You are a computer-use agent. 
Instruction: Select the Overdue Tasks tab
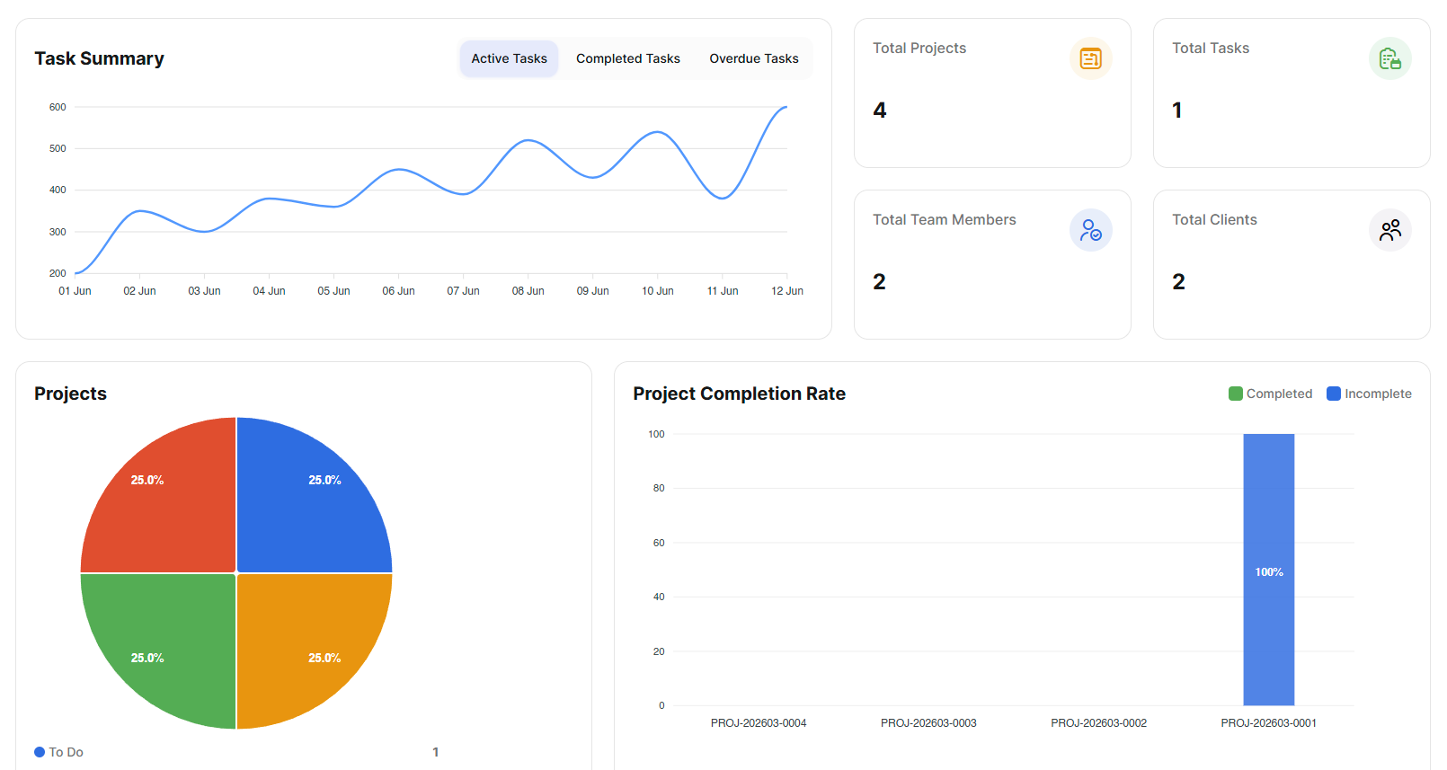tap(753, 58)
